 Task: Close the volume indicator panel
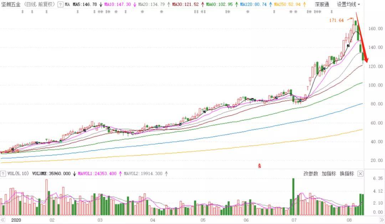coord(360,174)
